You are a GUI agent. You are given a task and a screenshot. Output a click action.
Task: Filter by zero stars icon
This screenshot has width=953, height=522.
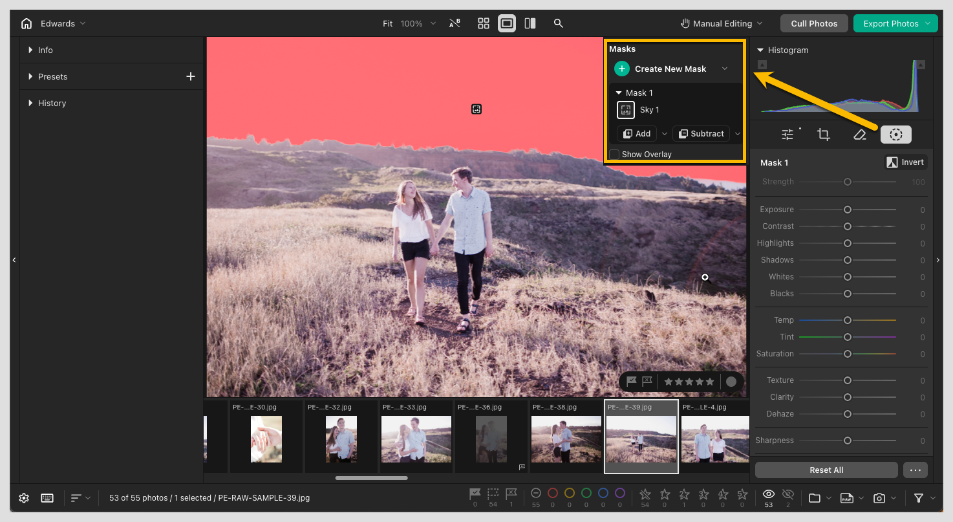[x=645, y=494]
